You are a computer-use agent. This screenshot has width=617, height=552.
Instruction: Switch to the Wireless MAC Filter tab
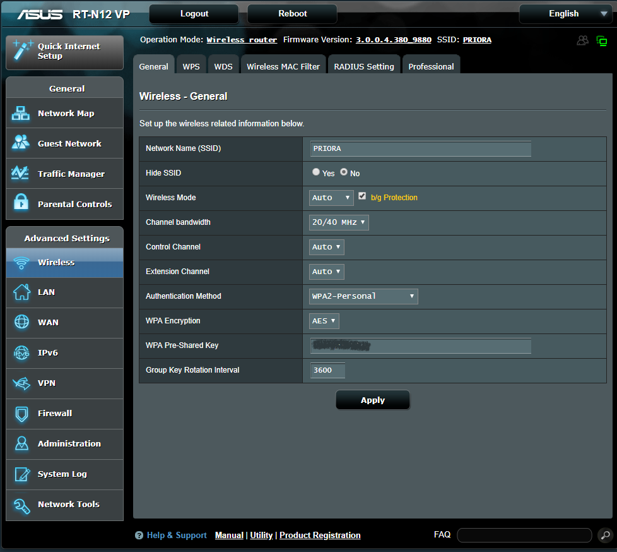point(283,65)
